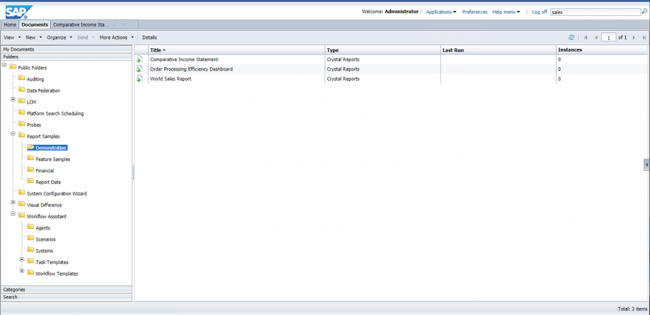Sort by the Title column header
The width and height of the screenshot is (650, 315).
pyautogui.click(x=236, y=50)
